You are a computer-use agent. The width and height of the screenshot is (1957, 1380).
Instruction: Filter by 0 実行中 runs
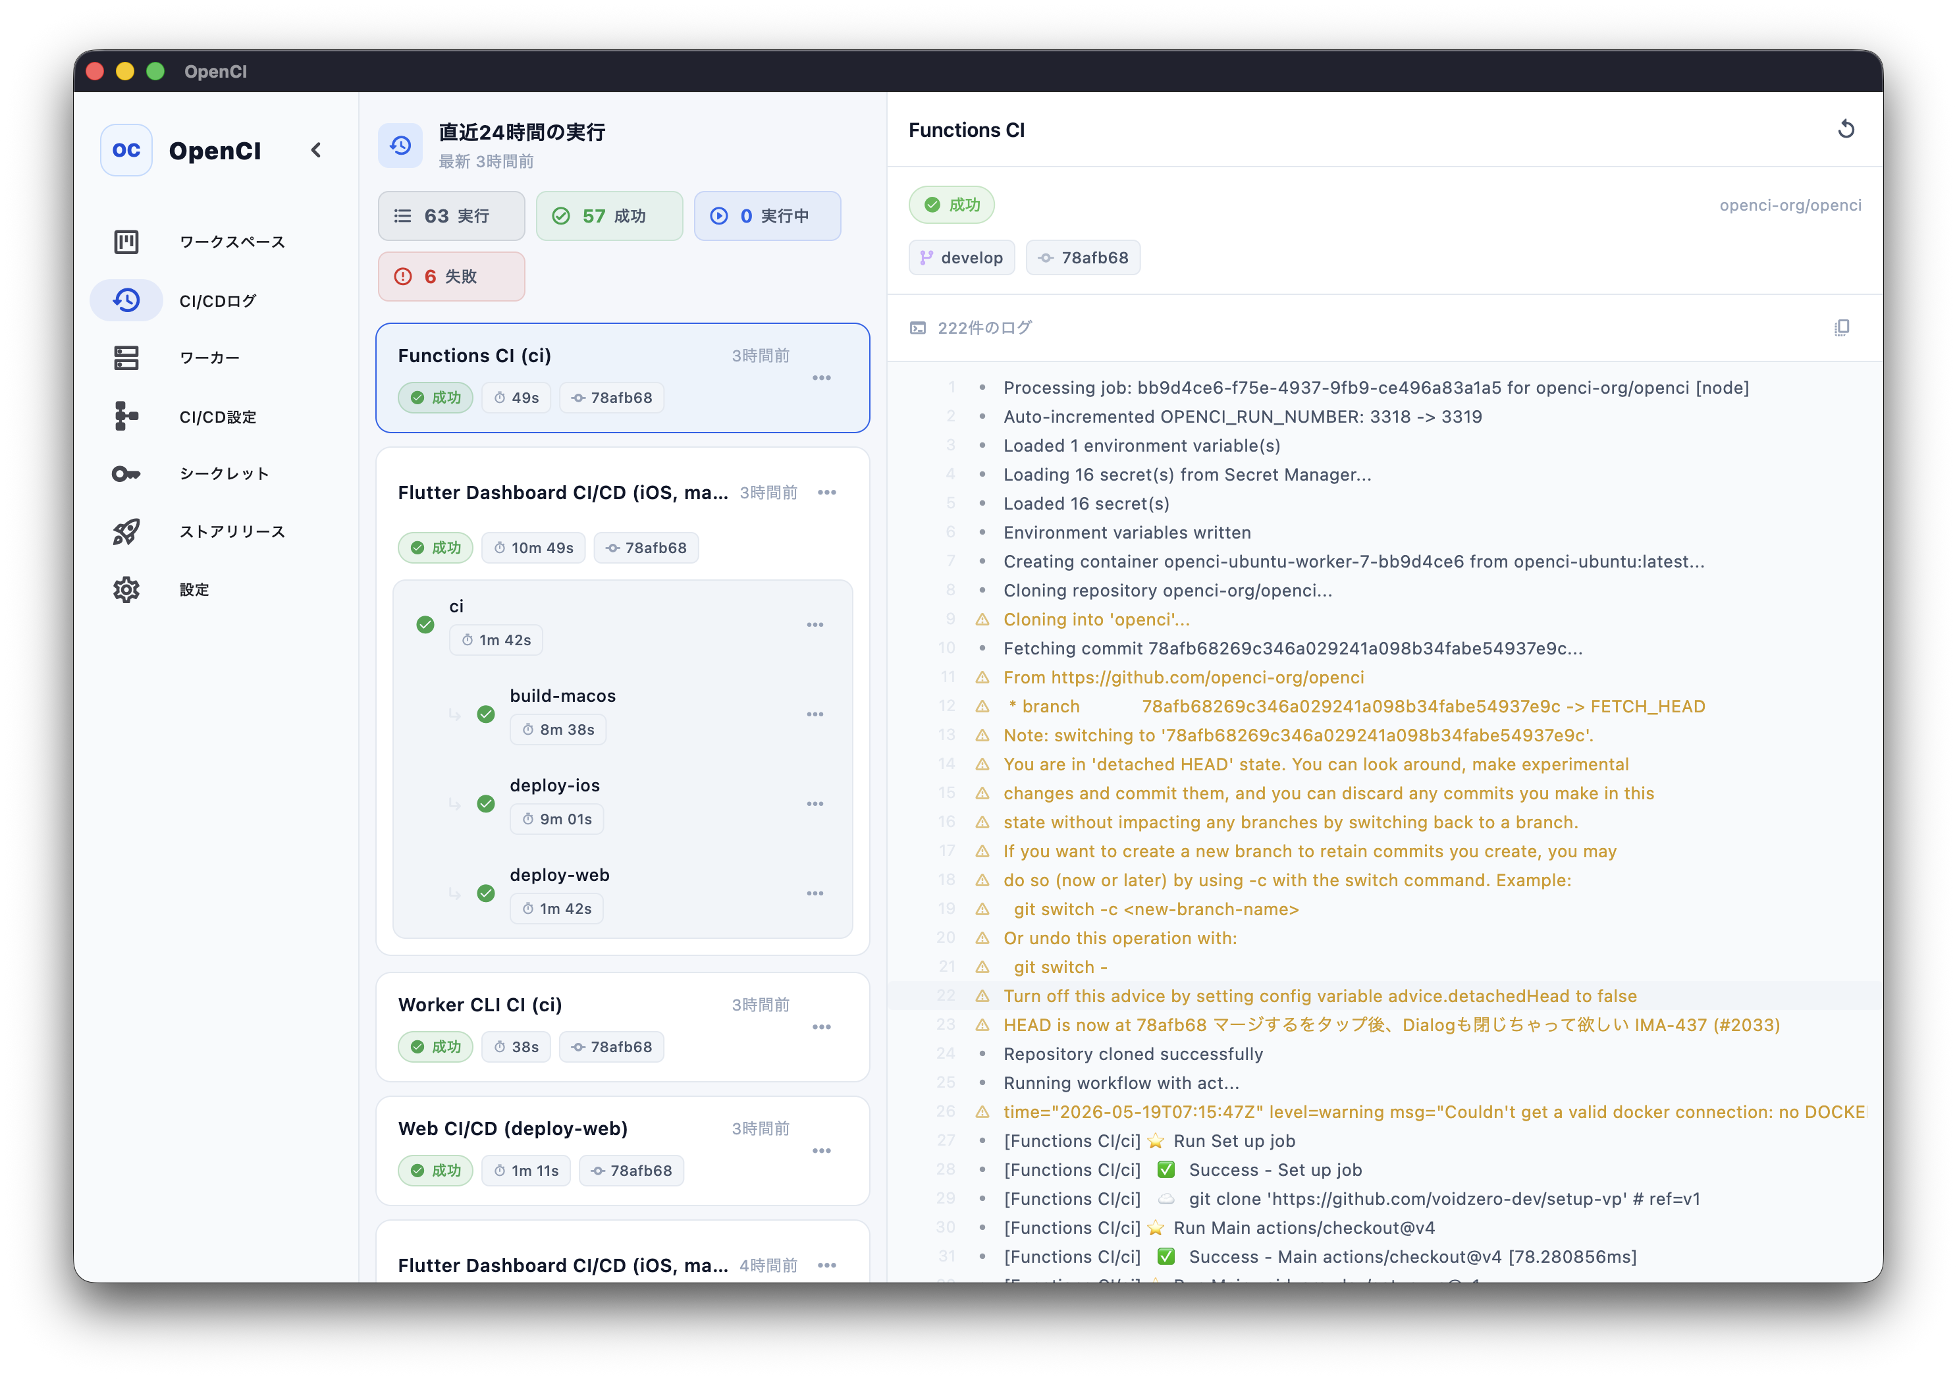(x=767, y=217)
